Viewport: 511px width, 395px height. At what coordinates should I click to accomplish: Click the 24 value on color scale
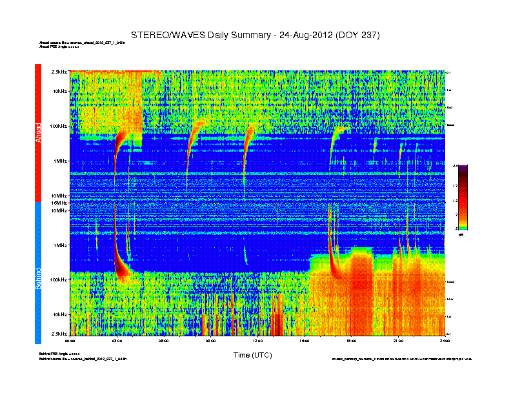click(456, 167)
